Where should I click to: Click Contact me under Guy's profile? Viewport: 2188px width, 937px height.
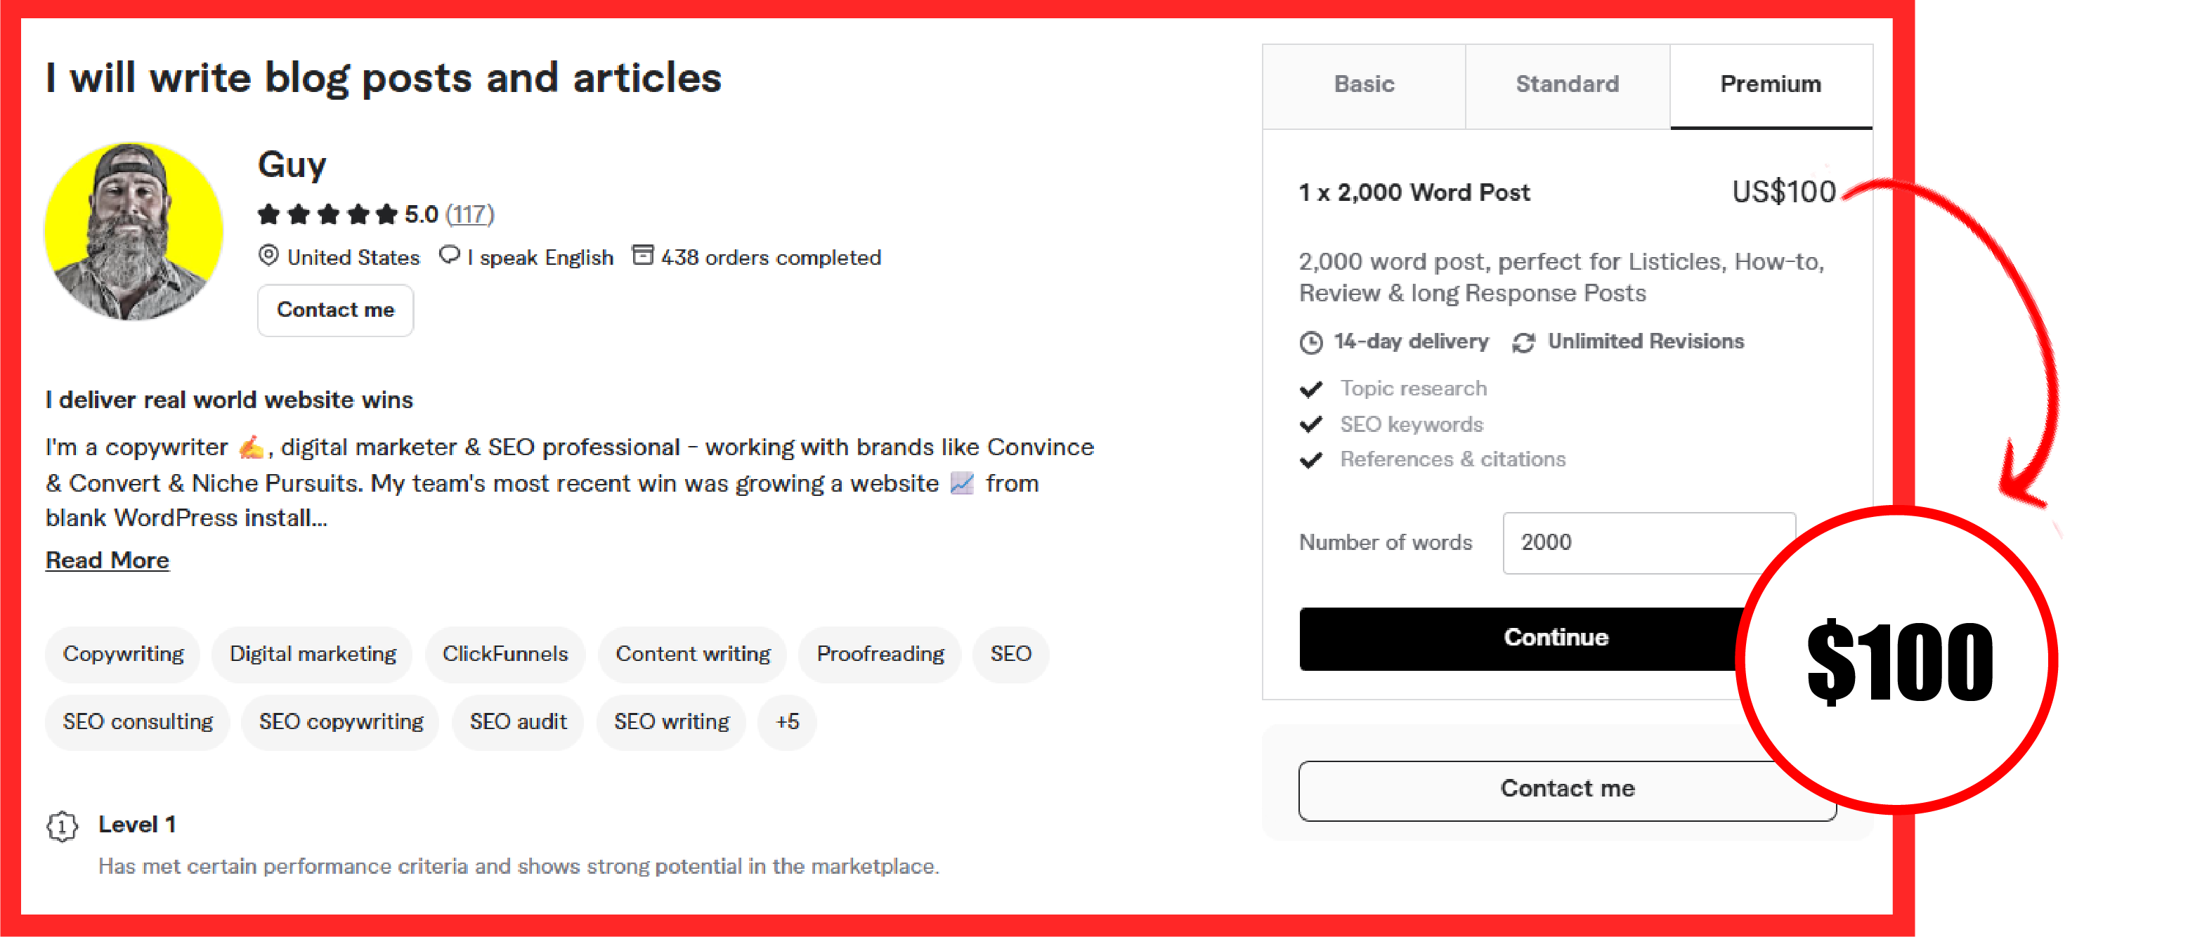tap(334, 310)
